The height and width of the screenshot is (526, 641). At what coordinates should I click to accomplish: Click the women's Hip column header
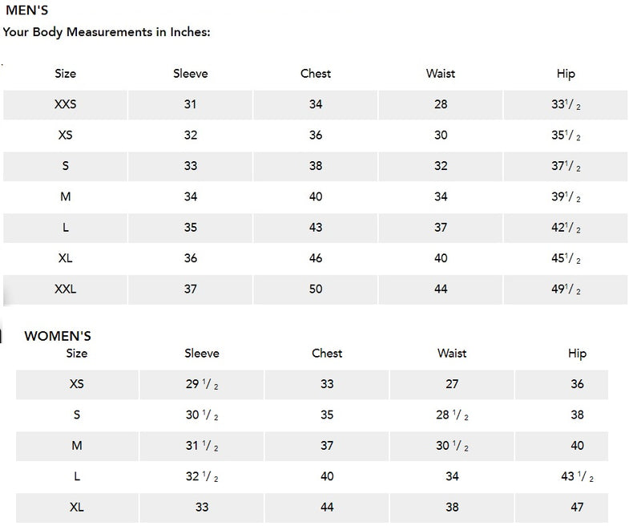[x=577, y=354]
